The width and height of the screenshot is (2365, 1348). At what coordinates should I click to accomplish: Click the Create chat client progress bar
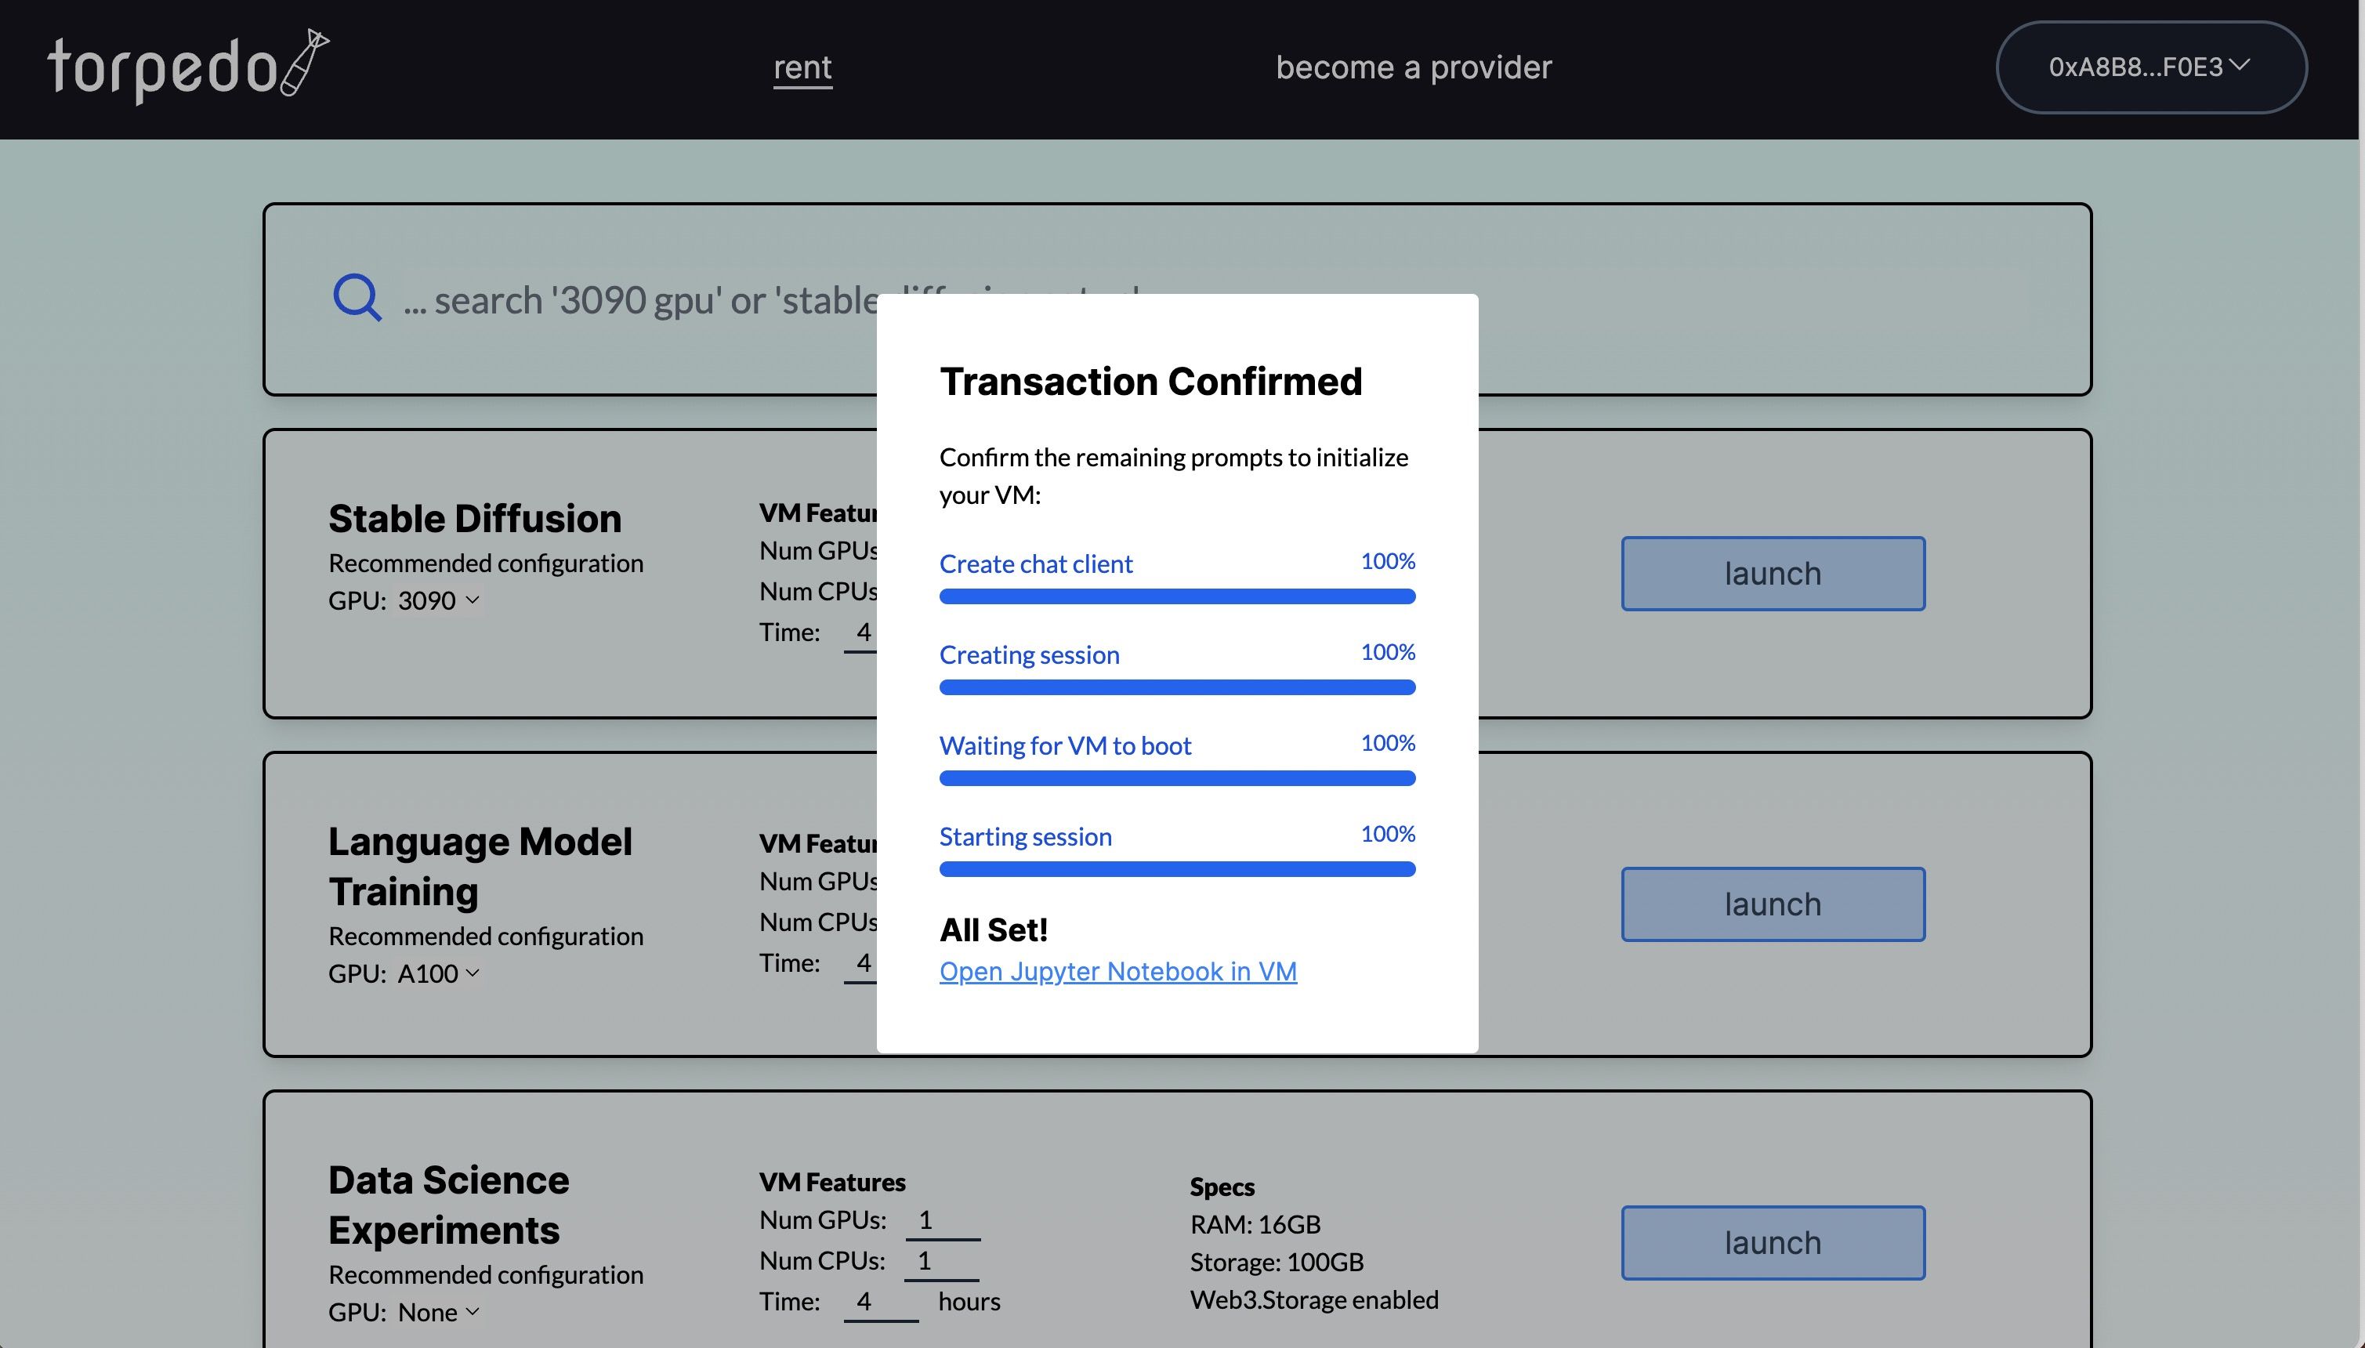[x=1178, y=596]
